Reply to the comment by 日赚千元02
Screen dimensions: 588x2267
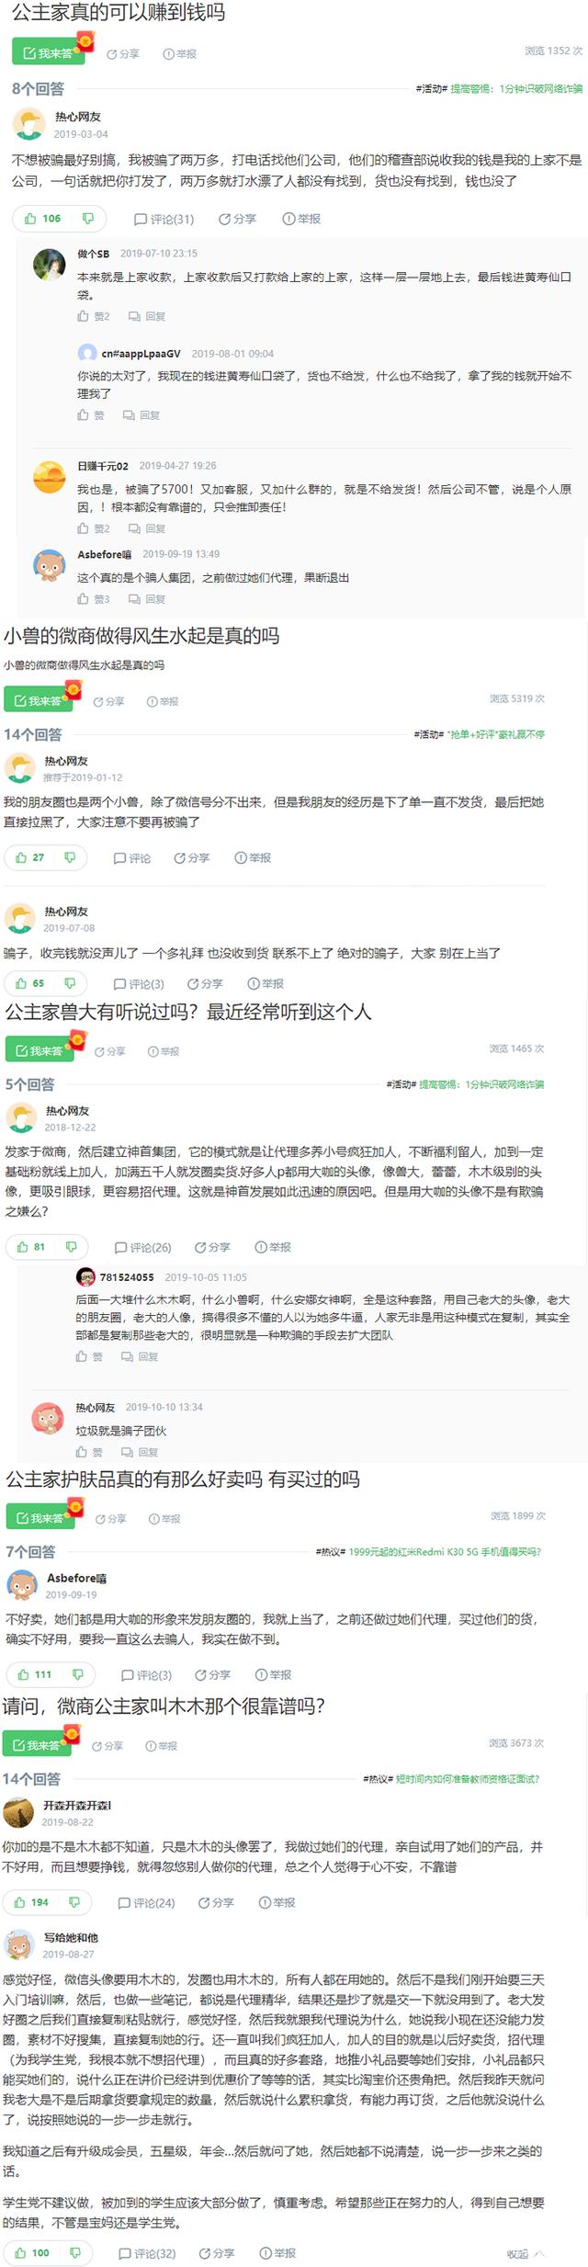[x=147, y=528]
